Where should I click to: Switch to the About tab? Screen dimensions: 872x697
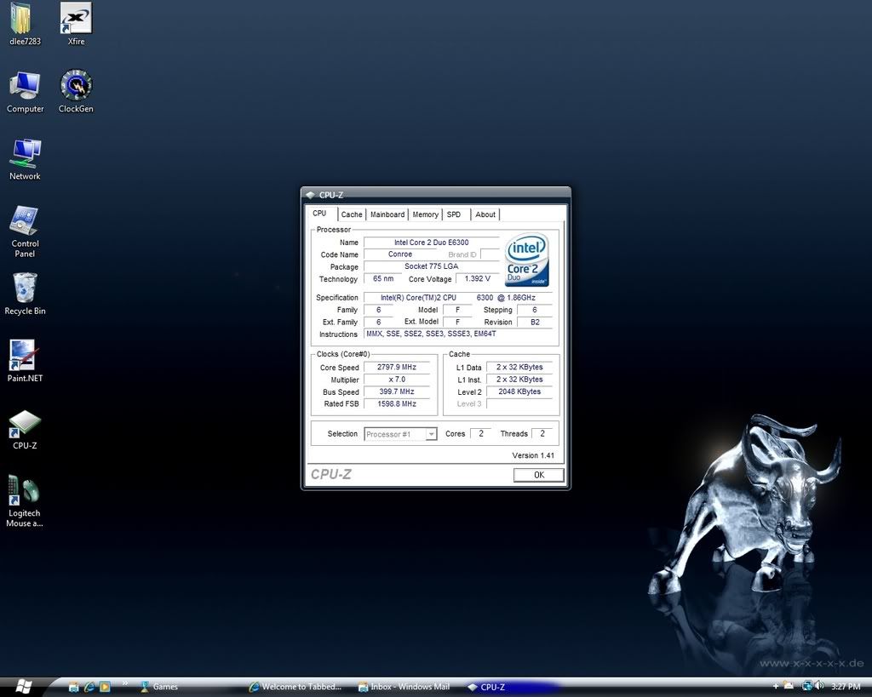click(485, 214)
